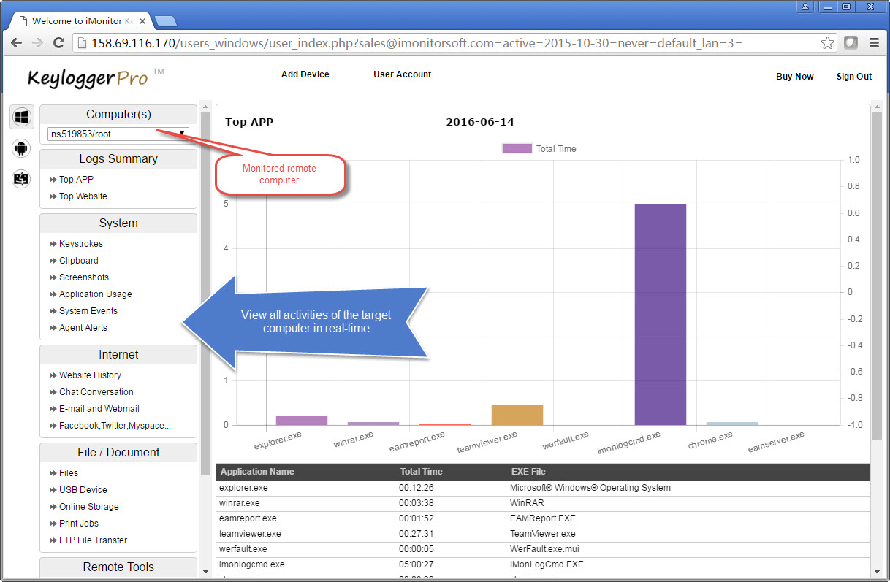Select the Mac platform icon
Viewport: 890px width, 582px height.
(x=22, y=179)
